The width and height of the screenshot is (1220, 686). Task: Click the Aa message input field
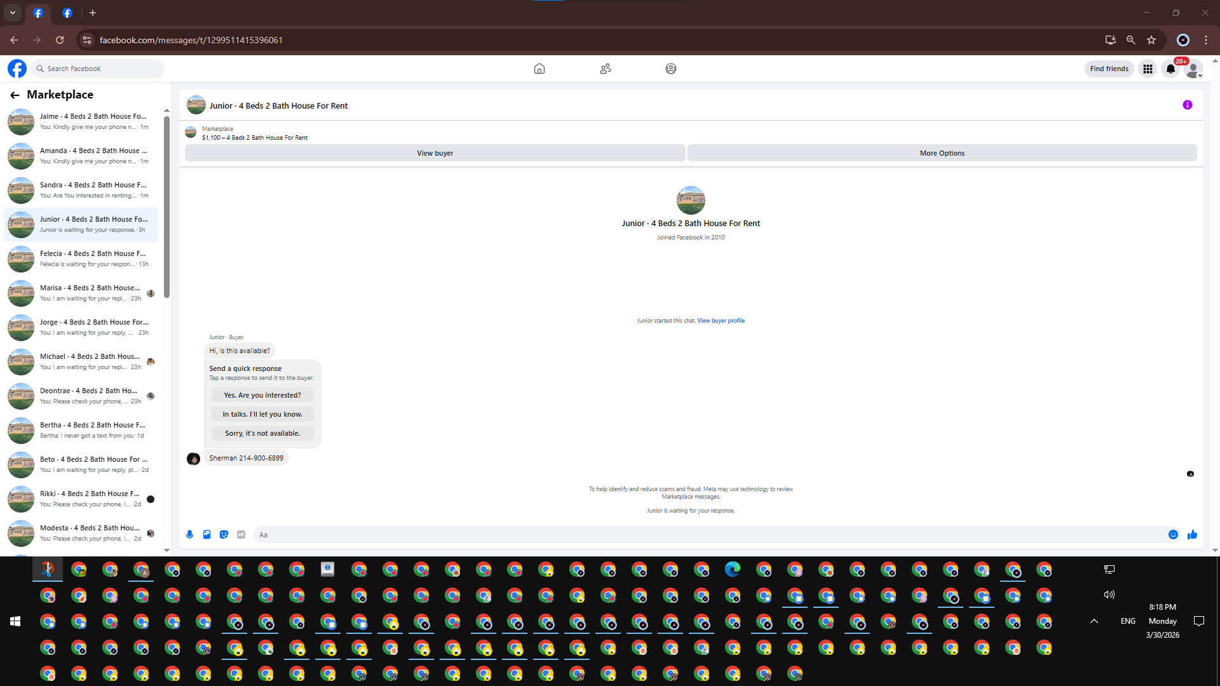(705, 535)
